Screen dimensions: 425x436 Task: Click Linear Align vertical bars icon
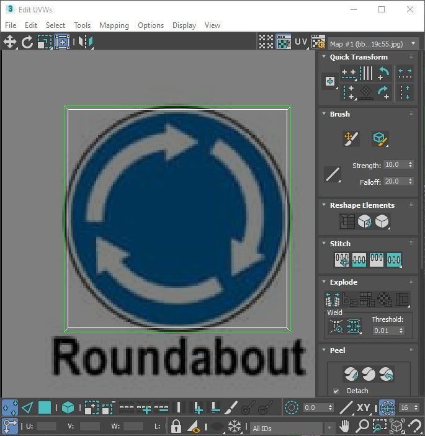(366, 73)
